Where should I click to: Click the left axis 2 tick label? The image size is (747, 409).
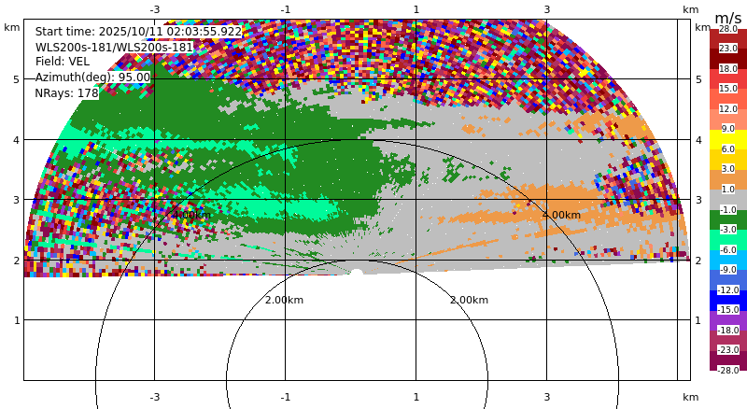[17, 261]
